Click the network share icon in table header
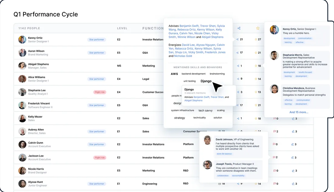Image resolution: width=334 pixels, height=192 pixels. coord(239,28)
